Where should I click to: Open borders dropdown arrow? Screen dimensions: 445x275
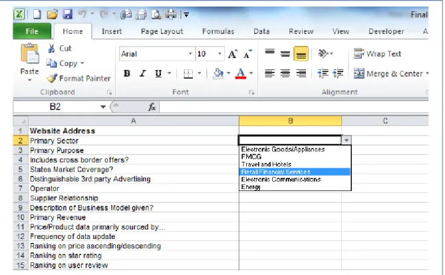point(200,73)
